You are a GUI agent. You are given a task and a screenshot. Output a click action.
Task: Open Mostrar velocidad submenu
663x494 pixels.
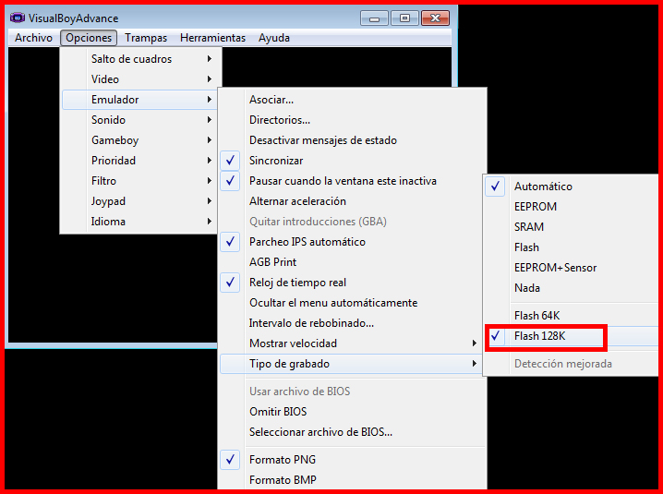click(x=352, y=343)
